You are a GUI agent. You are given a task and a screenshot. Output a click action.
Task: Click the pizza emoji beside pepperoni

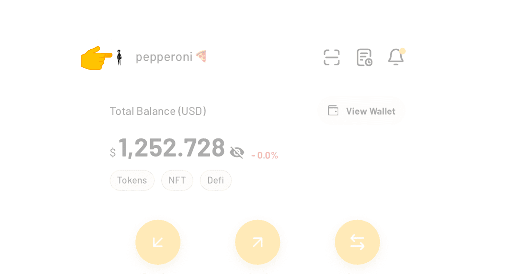pos(201,57)
